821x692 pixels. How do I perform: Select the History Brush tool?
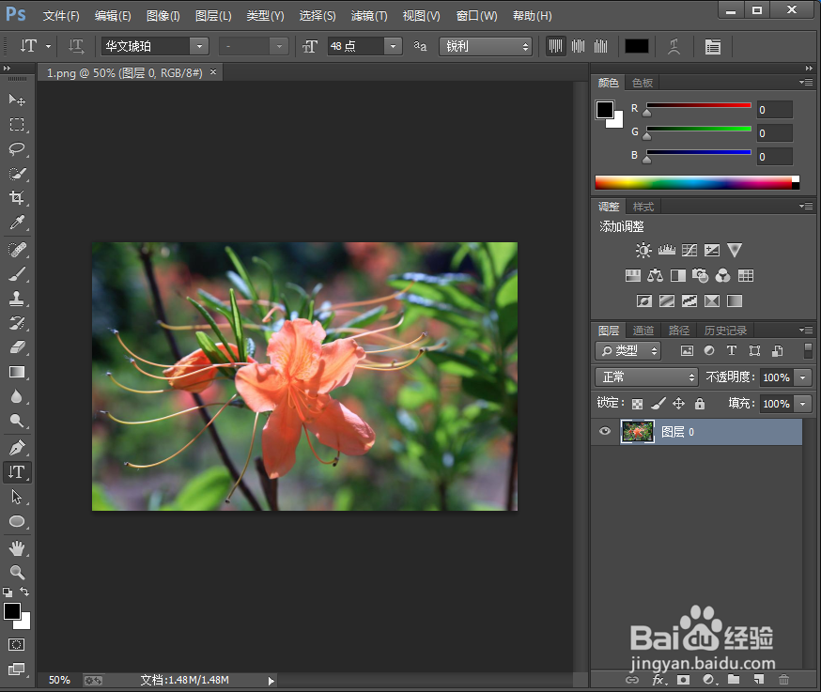pyautogui.click(x=17, y=323)
